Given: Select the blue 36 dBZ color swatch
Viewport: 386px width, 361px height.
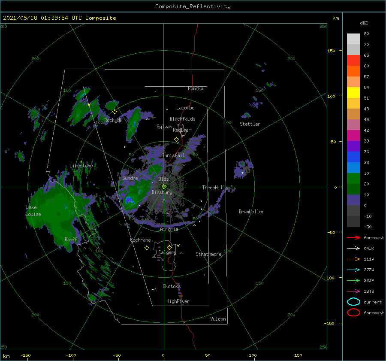Looking at the screenshot, I should 353,157.
